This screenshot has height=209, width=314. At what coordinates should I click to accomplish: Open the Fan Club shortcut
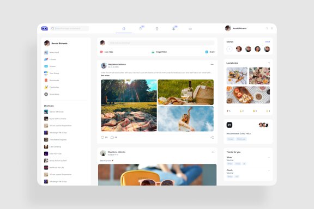click(53, 153)
